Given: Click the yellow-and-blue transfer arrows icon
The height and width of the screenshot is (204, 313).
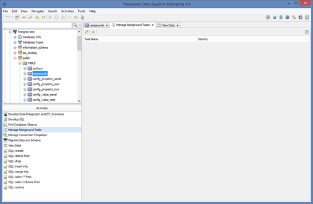Looking at the screenshot, I should tap(294, 17).
